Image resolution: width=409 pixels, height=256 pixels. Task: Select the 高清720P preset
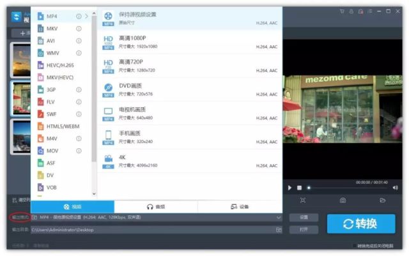tap(190, 66)
